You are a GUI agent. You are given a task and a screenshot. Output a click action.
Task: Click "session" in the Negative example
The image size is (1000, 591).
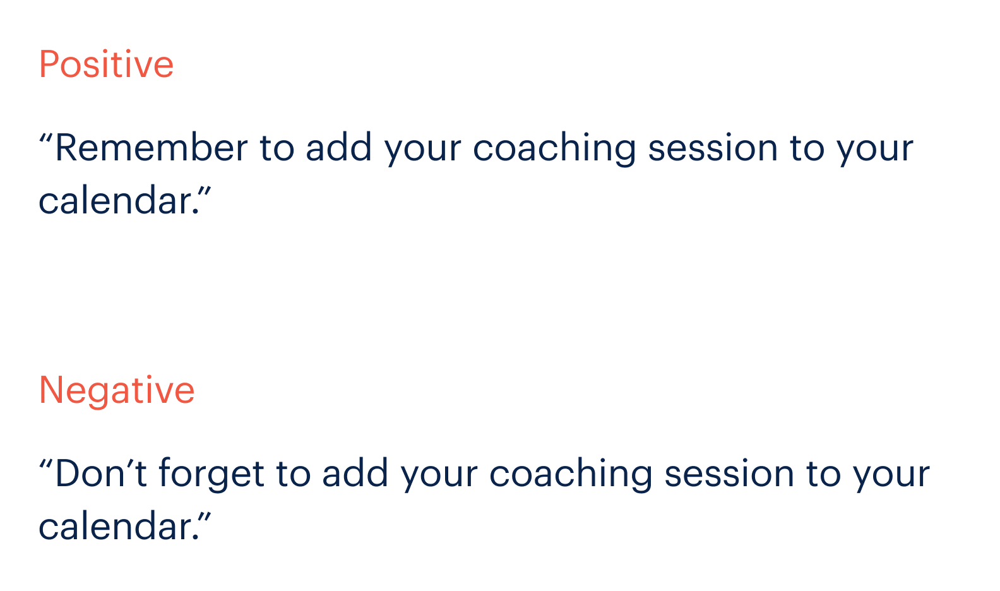729,475
